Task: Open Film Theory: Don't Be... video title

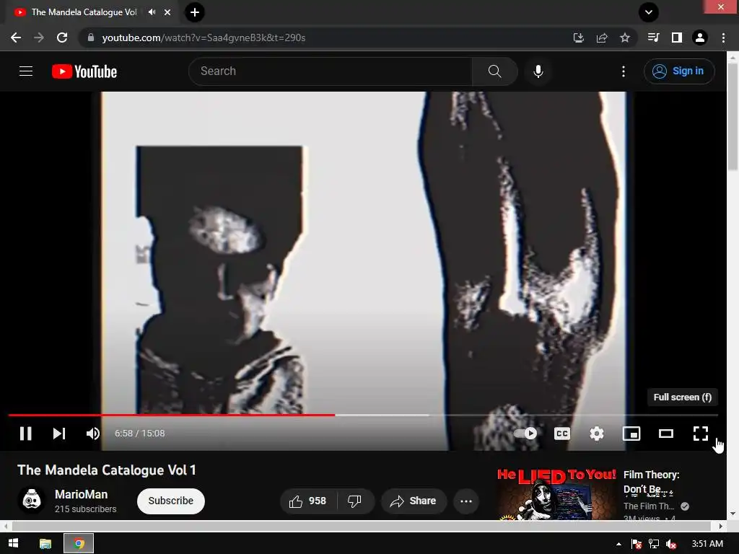Action: tap(652, 481)
